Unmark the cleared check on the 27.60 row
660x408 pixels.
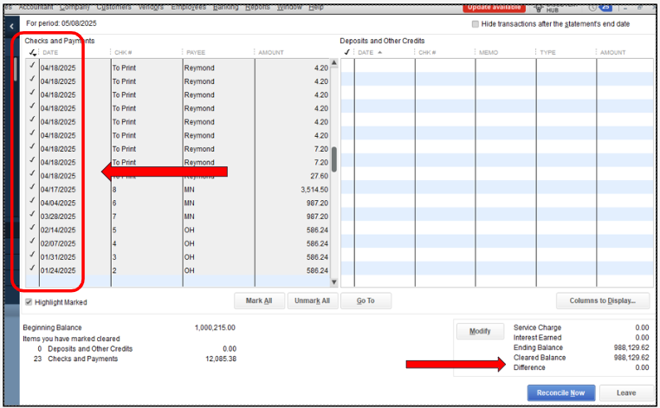32,173
